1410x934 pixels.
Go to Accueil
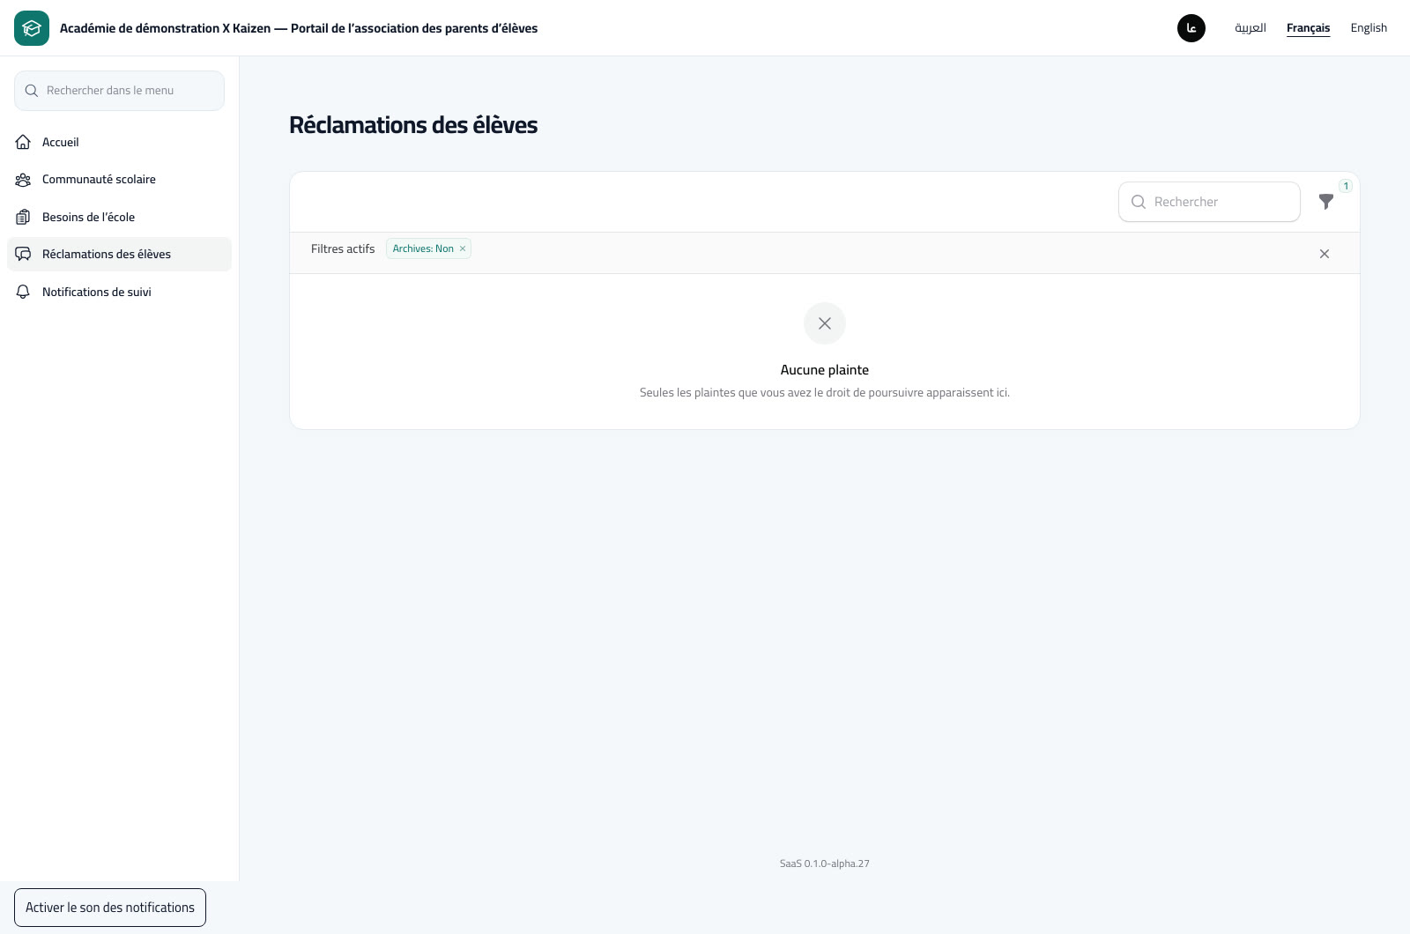coord(119,142)
